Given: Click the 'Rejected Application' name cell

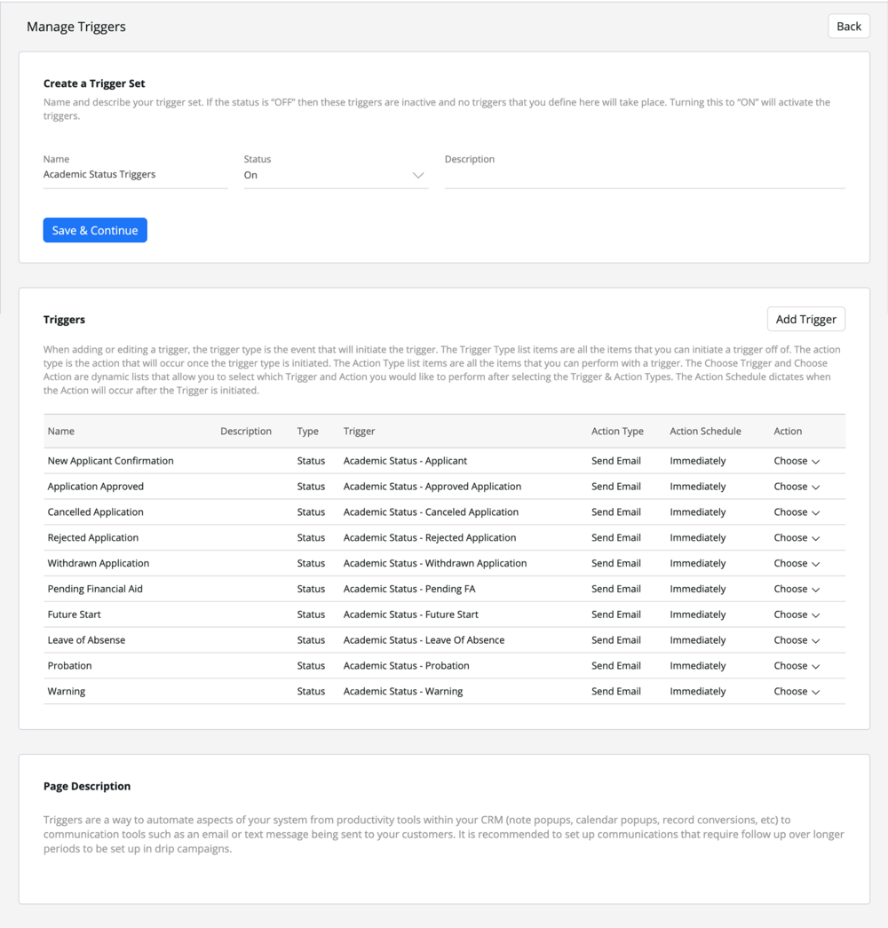Looking at the screenshot, I should [x=93, y=537].
